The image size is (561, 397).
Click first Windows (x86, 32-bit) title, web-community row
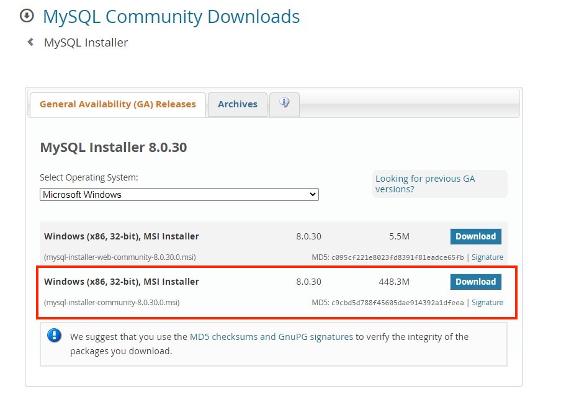(x=121, y=236)
